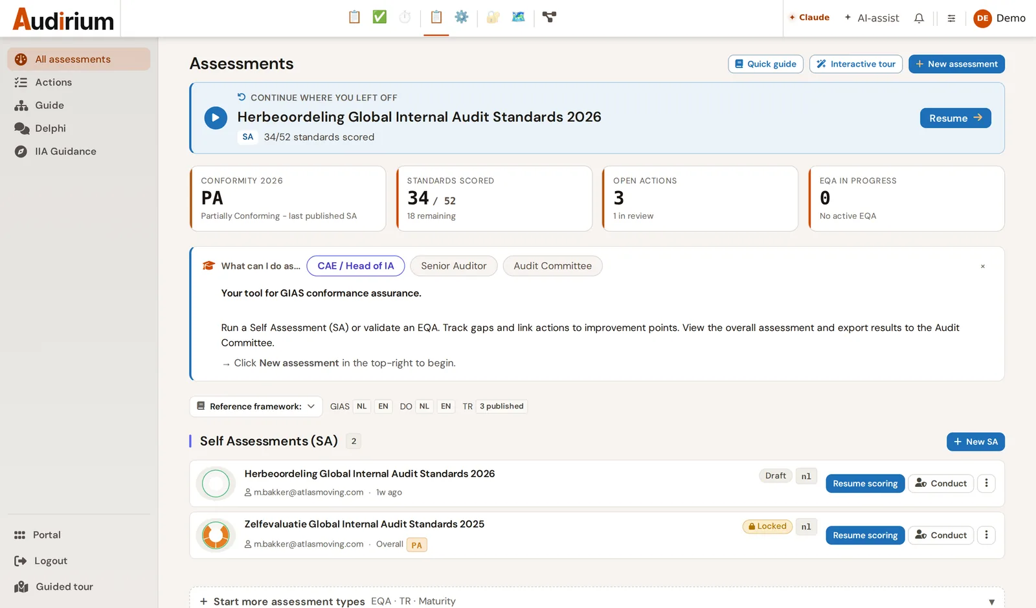The height and width of the screenshot is (608, 1036).
Task: Expand the Reference framework dropdown
Action: (x=256, y=407)
